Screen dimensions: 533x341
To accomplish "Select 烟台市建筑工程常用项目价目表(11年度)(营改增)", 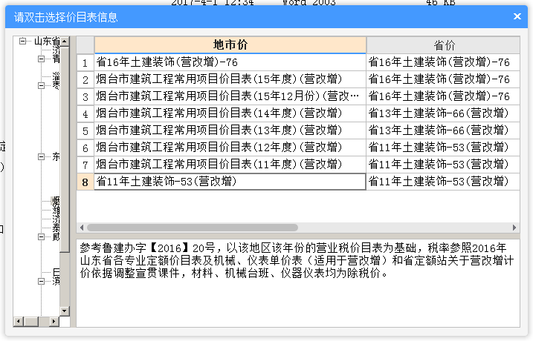I will (230, 165).
